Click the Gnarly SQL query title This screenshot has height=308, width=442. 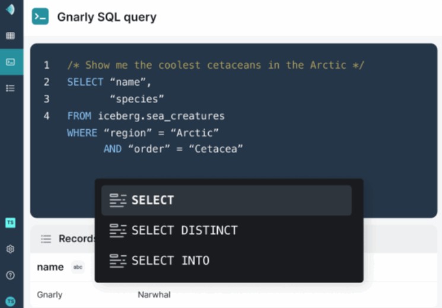(107, 17)
